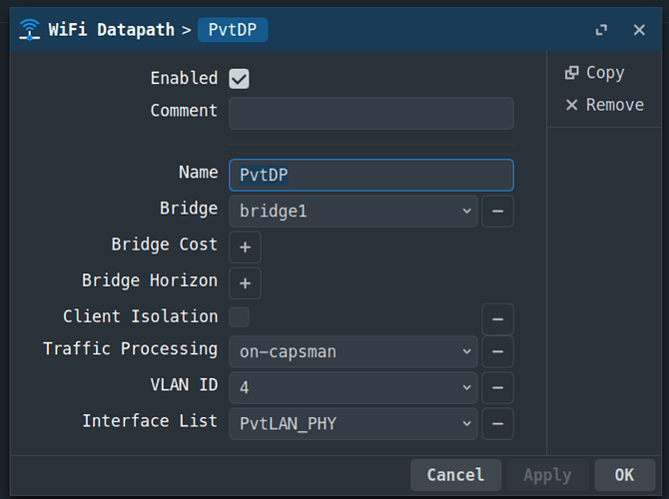Expand the Interface List dropdown
669x499 pixels.
pos(353,423)
